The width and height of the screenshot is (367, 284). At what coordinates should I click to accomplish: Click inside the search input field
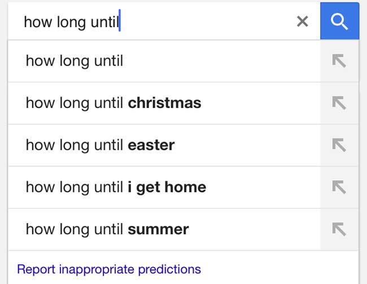(203, 21)
